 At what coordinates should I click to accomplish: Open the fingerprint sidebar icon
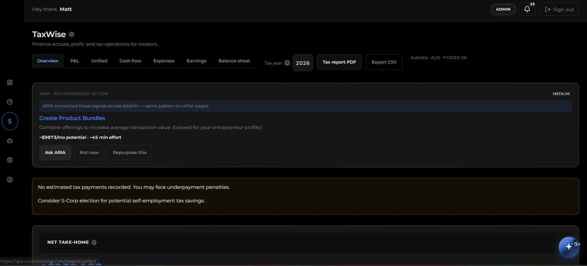(x=10, y=160)
